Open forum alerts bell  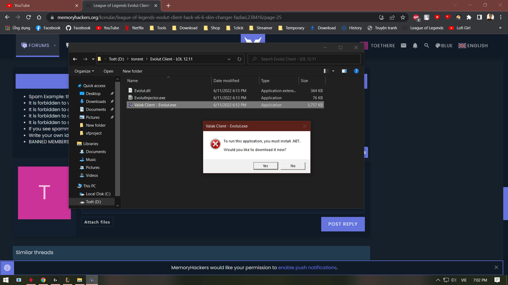tap(415, 45)
